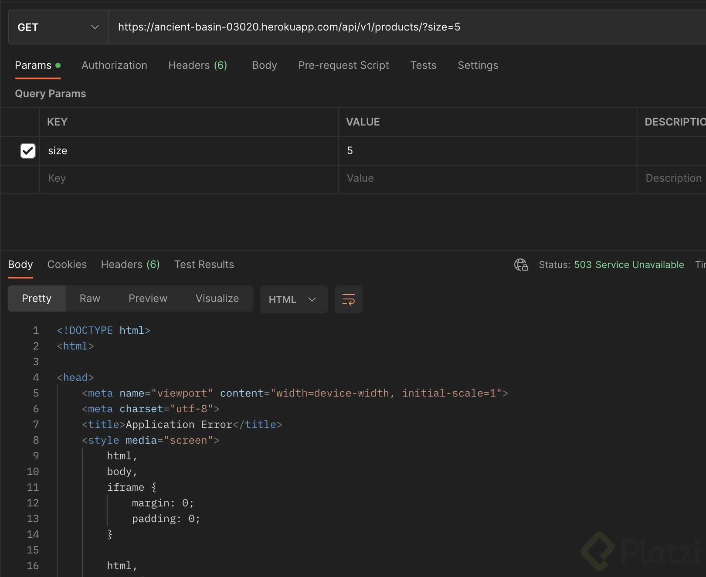This screenshot has height=577, width=706.
Task: Click the value cell containing 5
Action: (x=487, y=151)
